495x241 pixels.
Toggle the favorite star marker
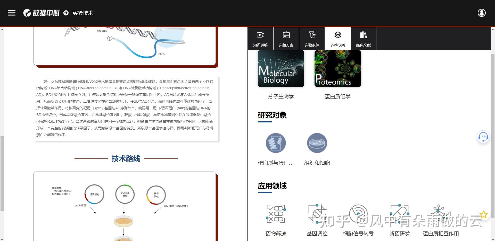point(483,213)
